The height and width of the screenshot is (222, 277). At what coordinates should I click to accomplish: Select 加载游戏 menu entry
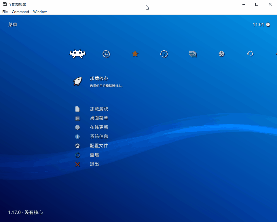pyautogui.click(x=99, y=109)
